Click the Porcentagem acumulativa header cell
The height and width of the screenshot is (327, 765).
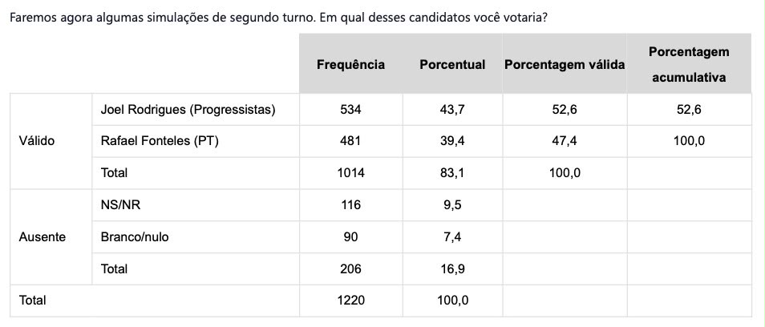coord(689,64)
